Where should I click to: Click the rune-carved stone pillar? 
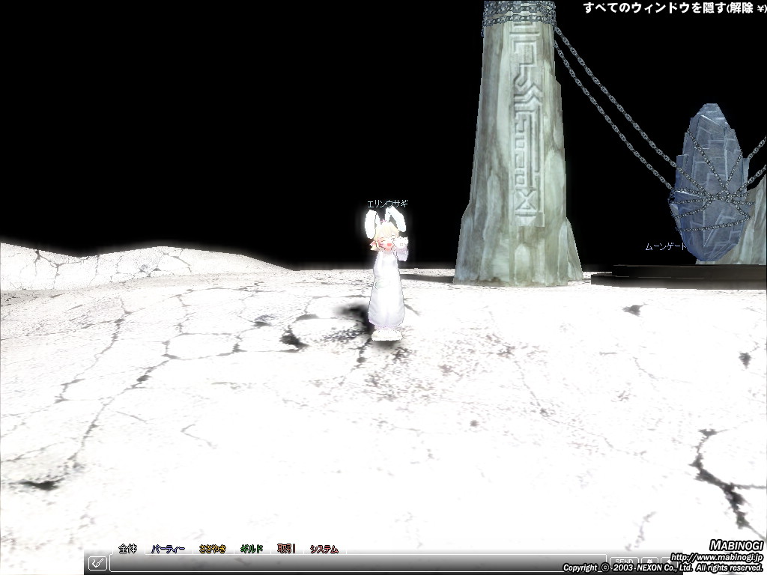point(517,165)
